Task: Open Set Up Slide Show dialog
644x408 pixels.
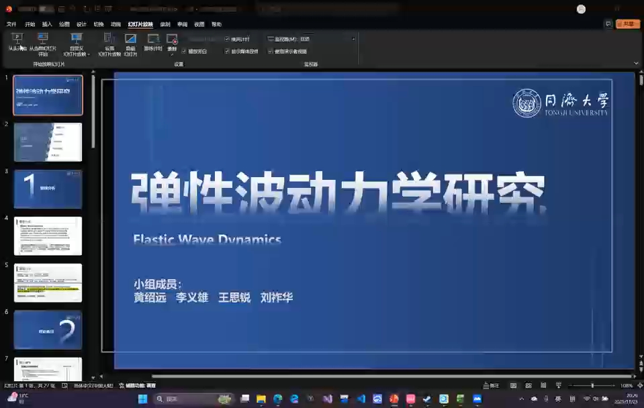Action: 109,44
